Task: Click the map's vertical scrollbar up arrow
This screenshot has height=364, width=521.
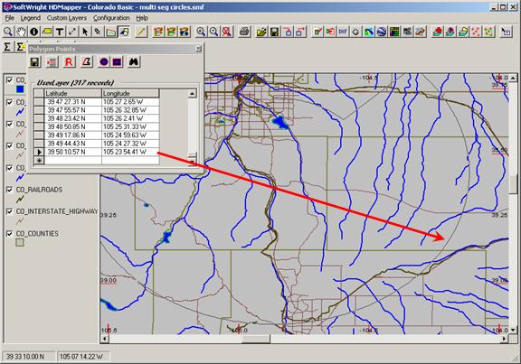Action: [513, 79]
